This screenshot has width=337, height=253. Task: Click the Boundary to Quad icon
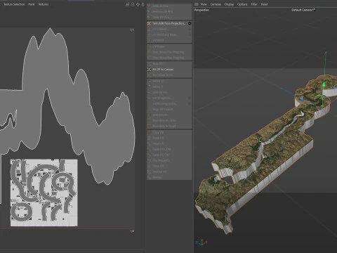pyautogui.click(x=149, y=126)
